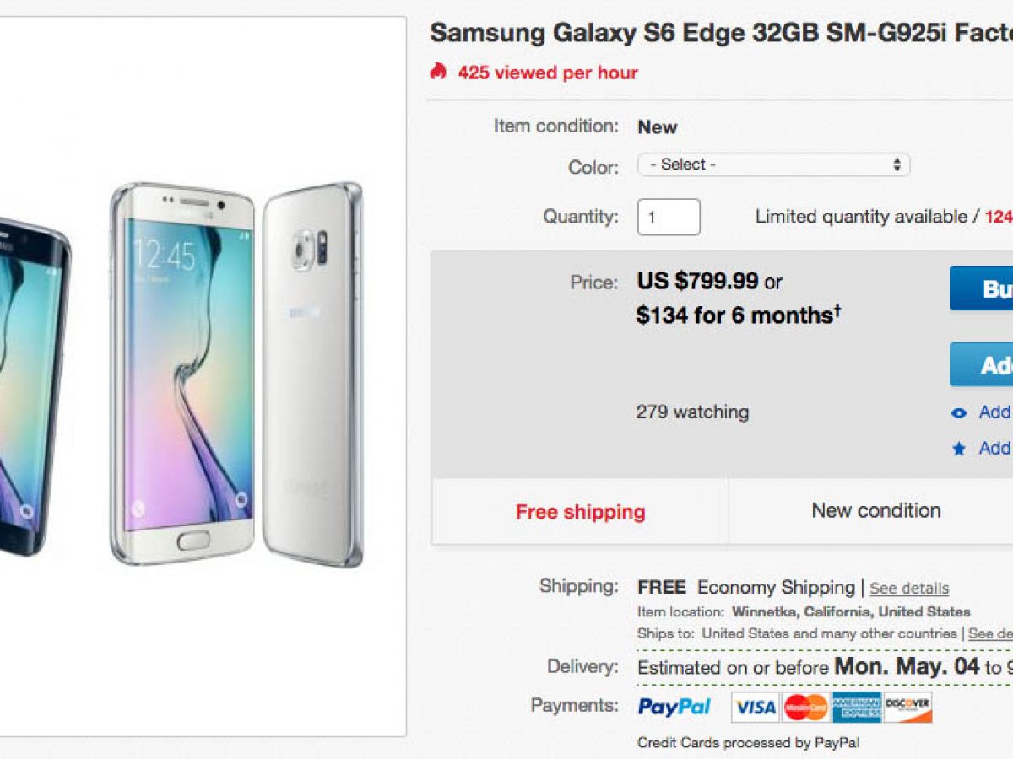Viewport: 1013px width, 759px height.
Task: Click the PayPal logo
Action: [674, 707]
